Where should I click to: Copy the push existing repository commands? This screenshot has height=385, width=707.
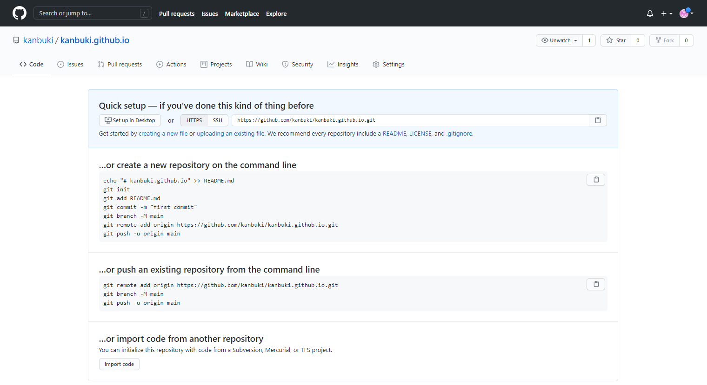pos(596,284)
